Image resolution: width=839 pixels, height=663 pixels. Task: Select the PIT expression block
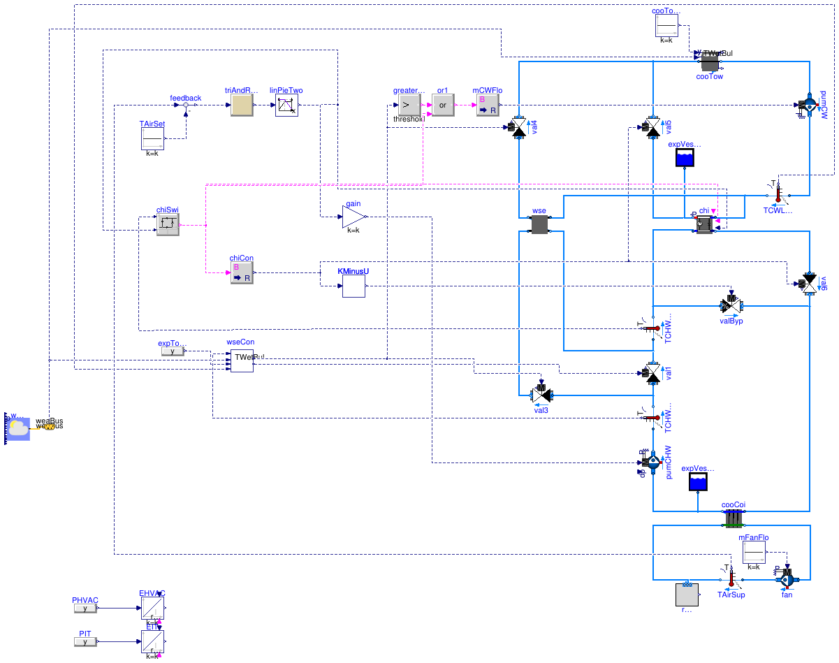(86, 642)
